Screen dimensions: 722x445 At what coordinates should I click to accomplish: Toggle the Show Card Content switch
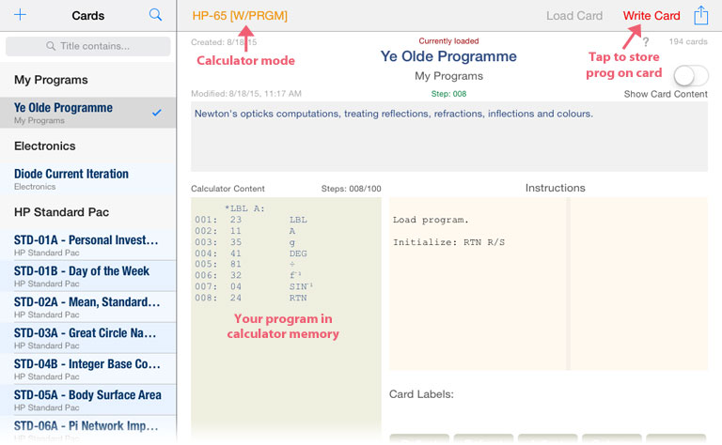pyautogui.click(x=691, y=75)
